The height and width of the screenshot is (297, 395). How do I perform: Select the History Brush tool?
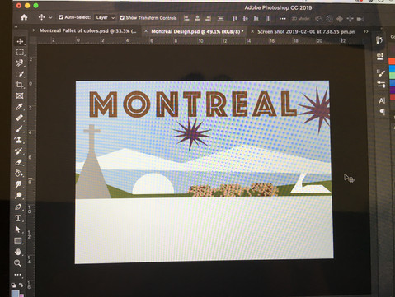click(19, 151)
